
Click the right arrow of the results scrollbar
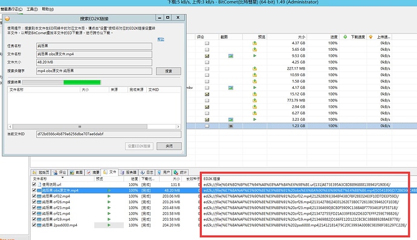tap(178, 127)
